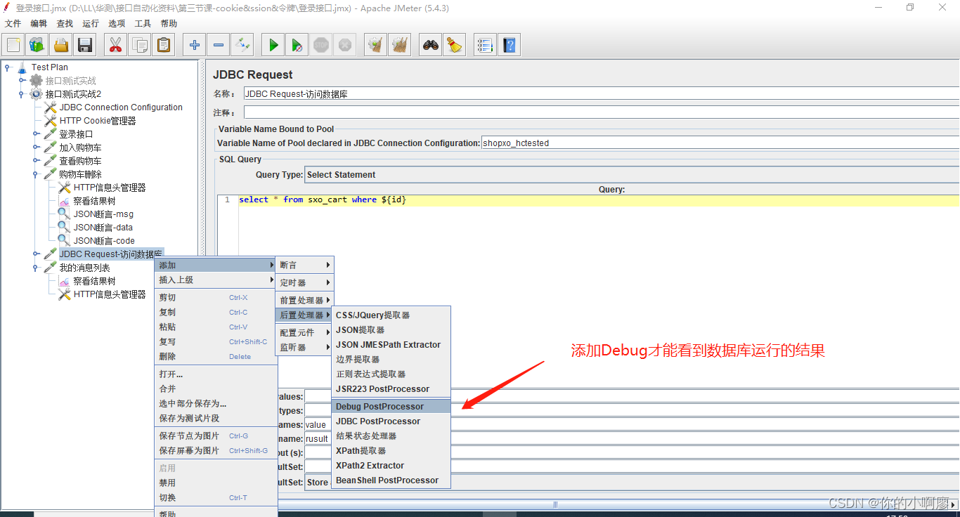The height and width of the screenshot is (517, 960).
Task: Click the Clear broom toolbar icon
Action: click(376, 45)
